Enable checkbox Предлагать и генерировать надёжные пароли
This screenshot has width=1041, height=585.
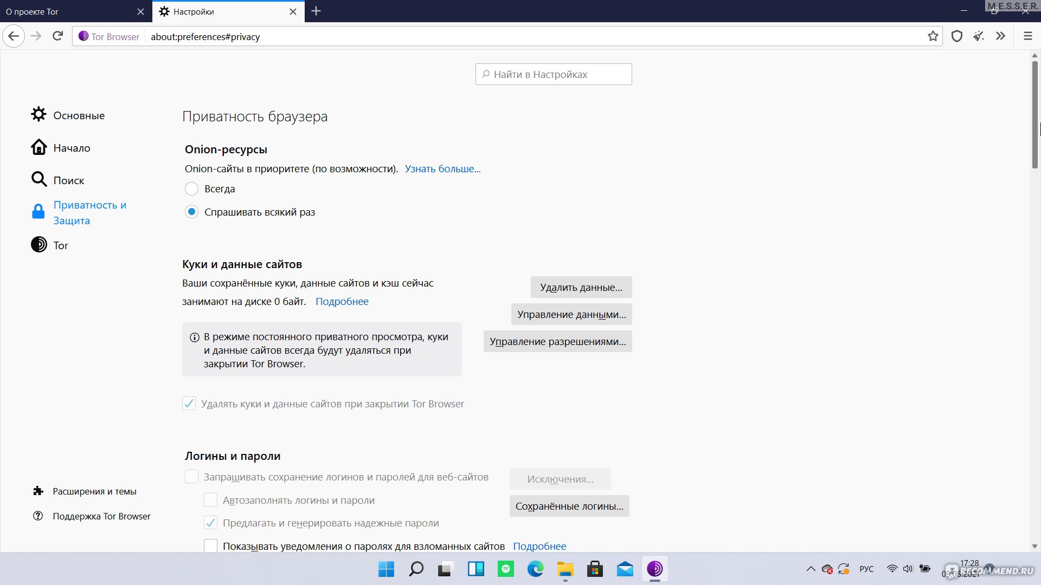pyautogui.click(x=210, y=522)
